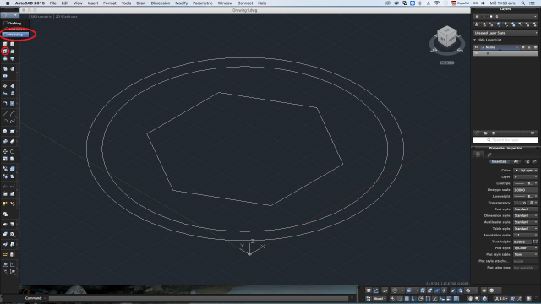Viewport: 541px width, 304px height.
Task: Switch Properties Inspector to Essentials
Action: point(499,161)
